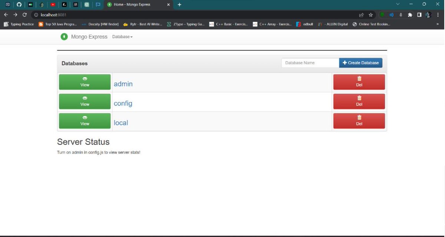Open the tab search dropdown arrow
Screen dimensions: 445x237
pos(398,4)
